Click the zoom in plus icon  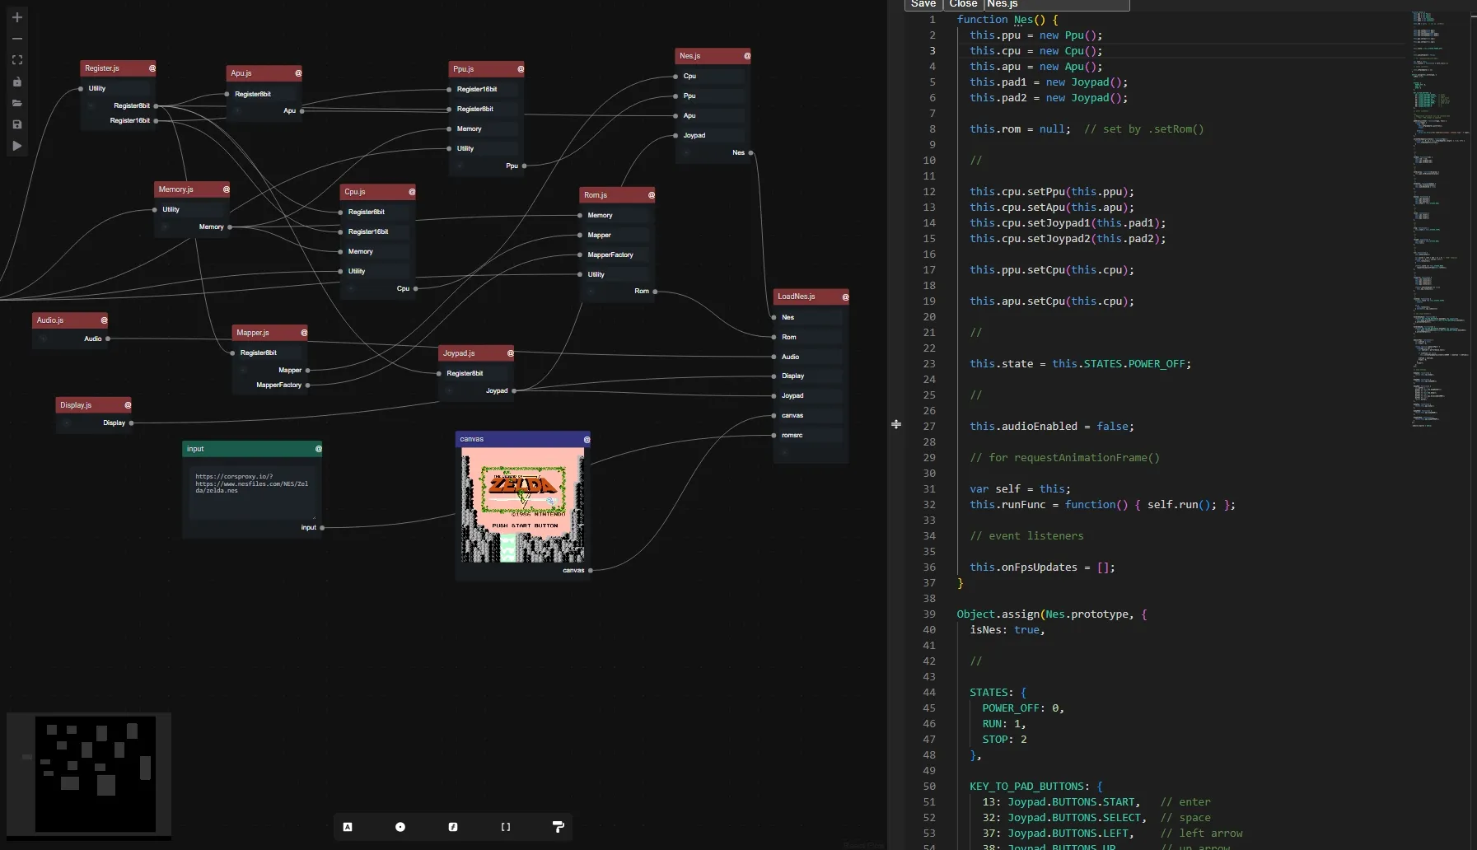tap(17, 17)
